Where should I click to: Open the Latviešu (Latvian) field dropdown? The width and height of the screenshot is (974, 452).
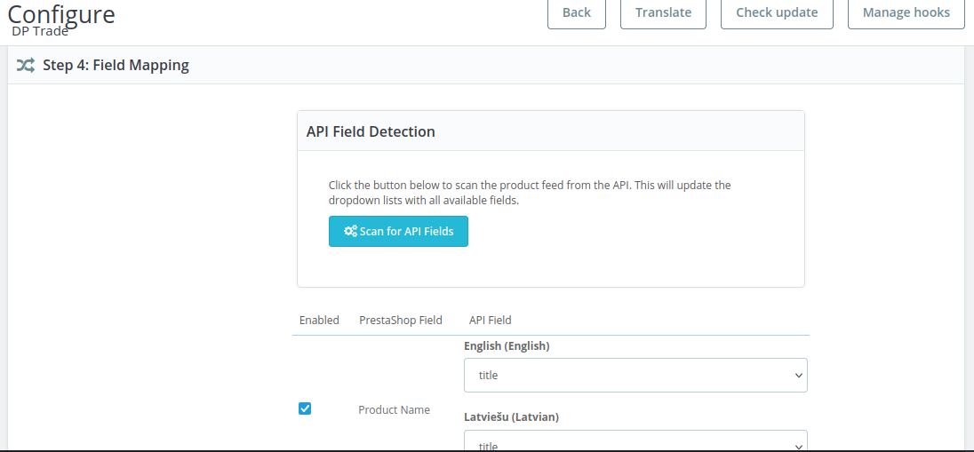pyautogui.click(x=635, y=441)
